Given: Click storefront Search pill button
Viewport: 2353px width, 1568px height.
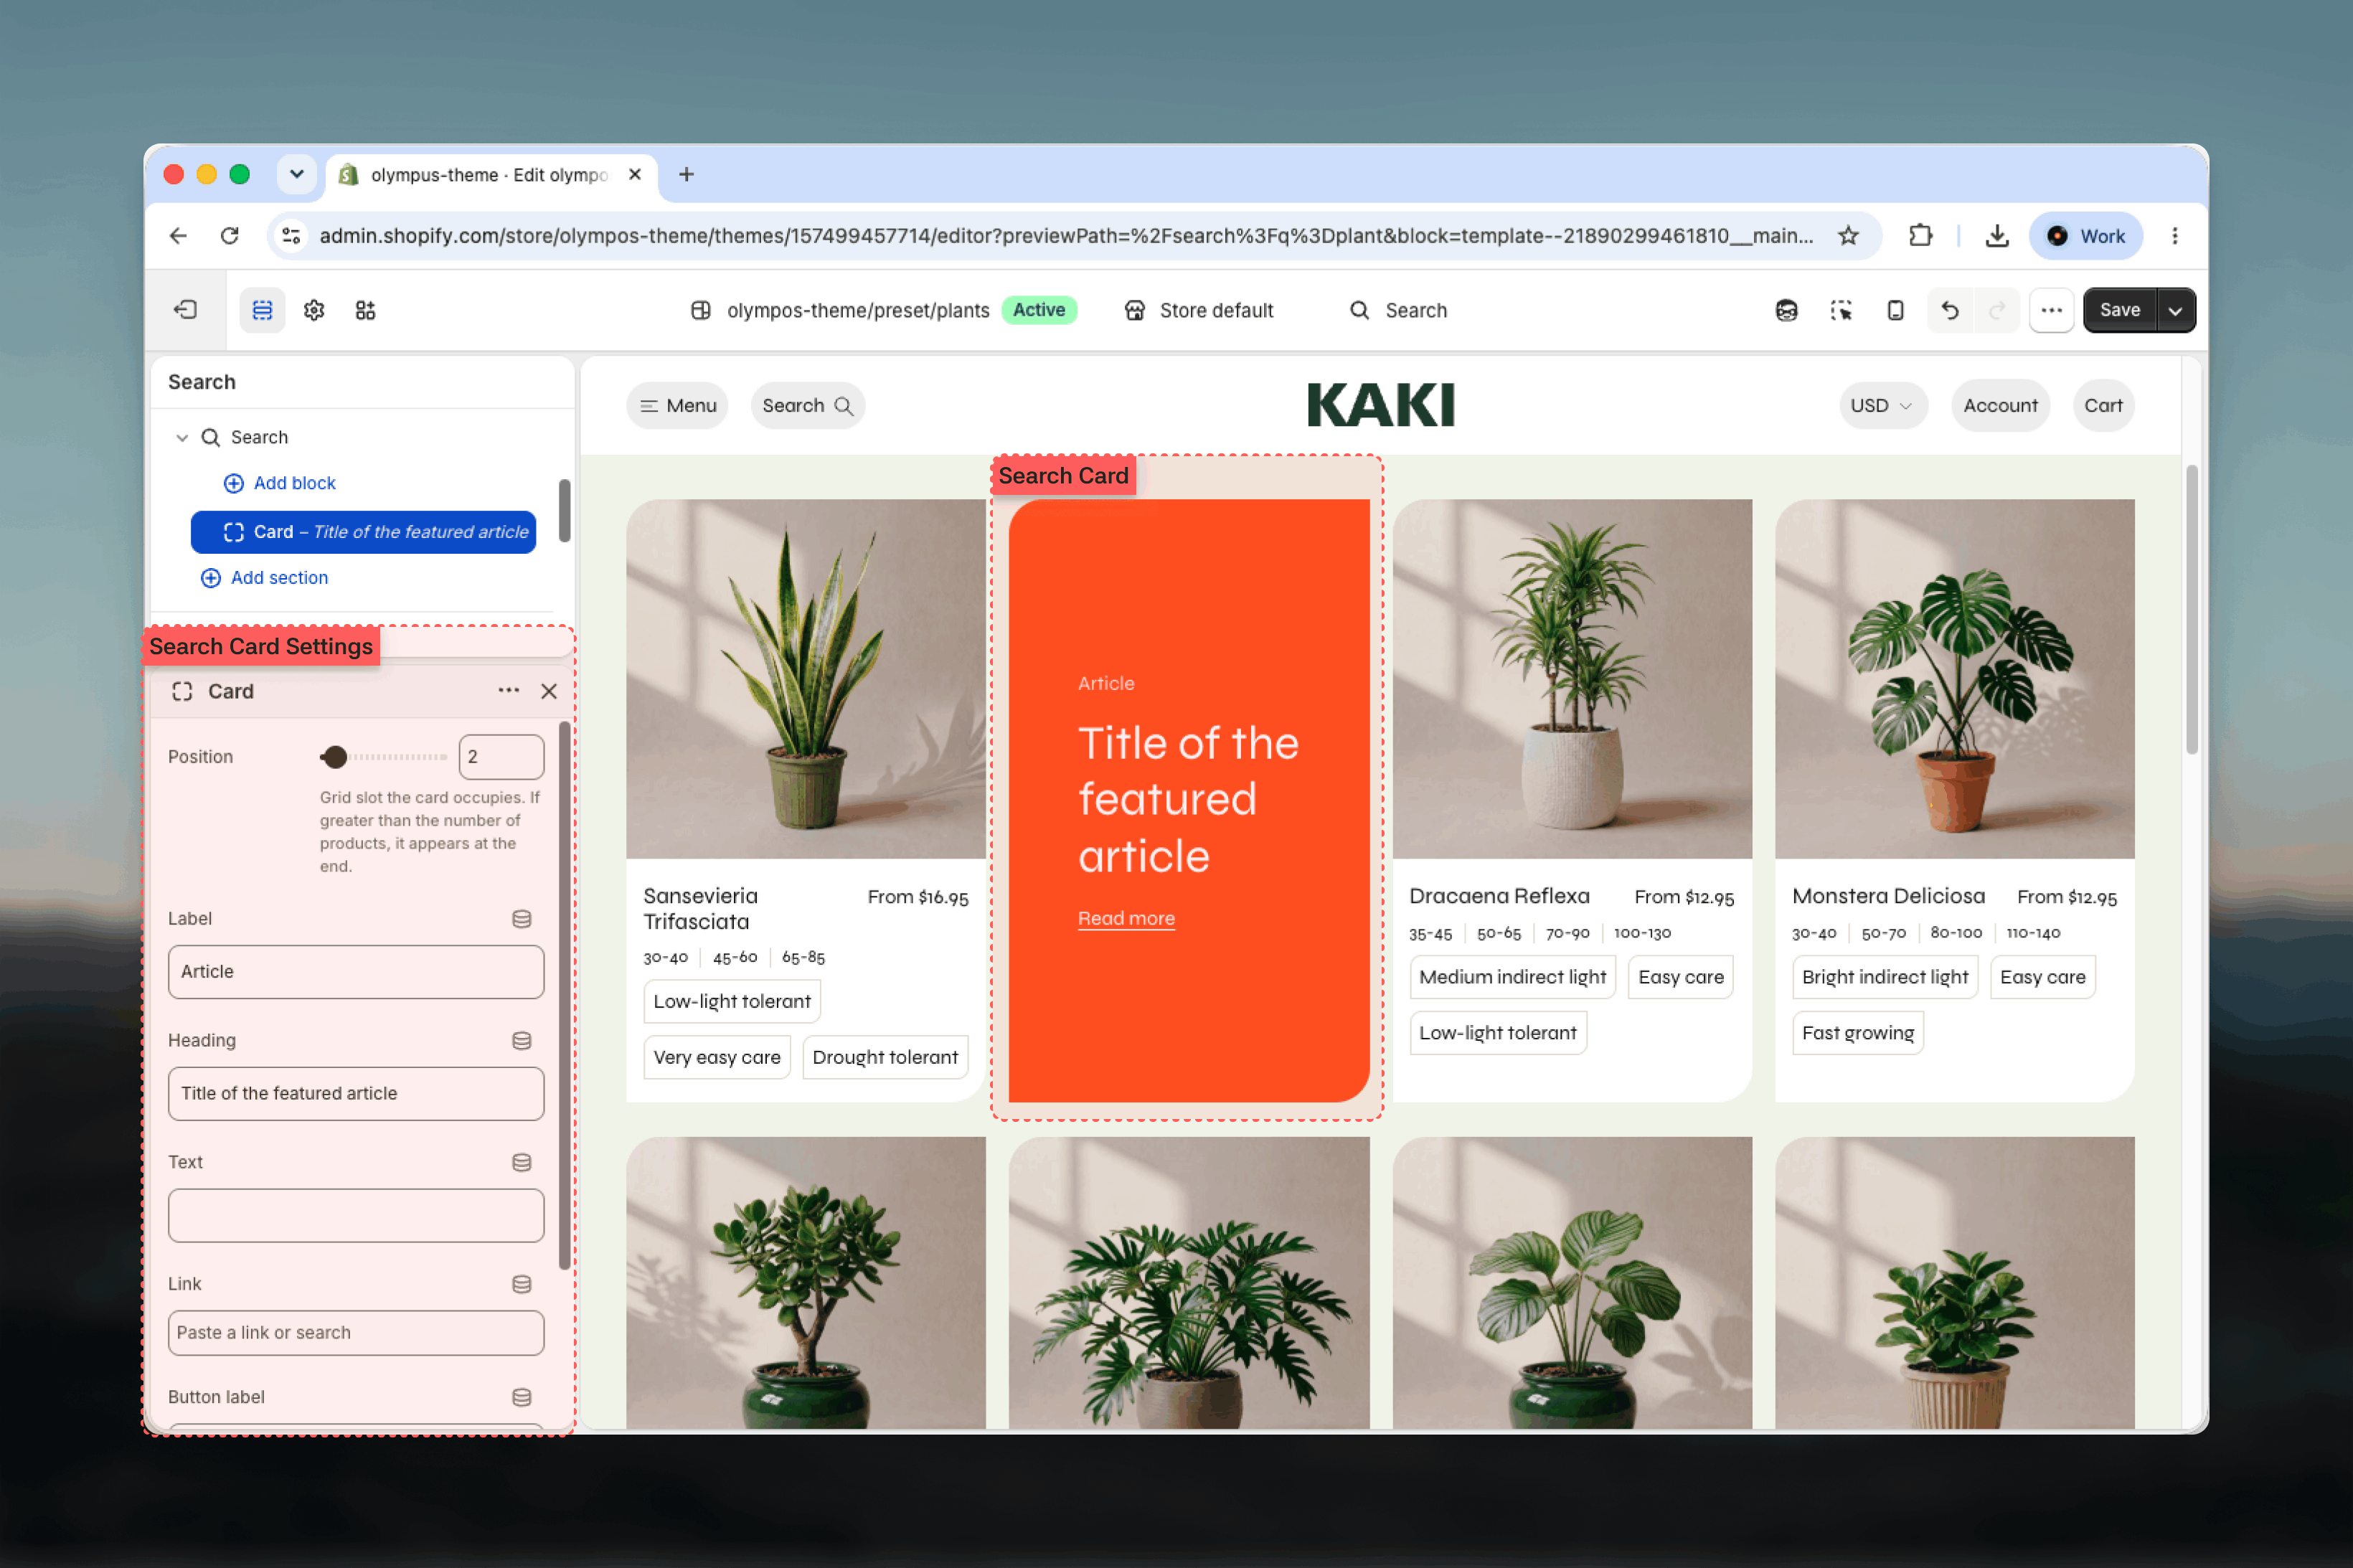Looking at the screenshot, I should [x=807, y=406].
